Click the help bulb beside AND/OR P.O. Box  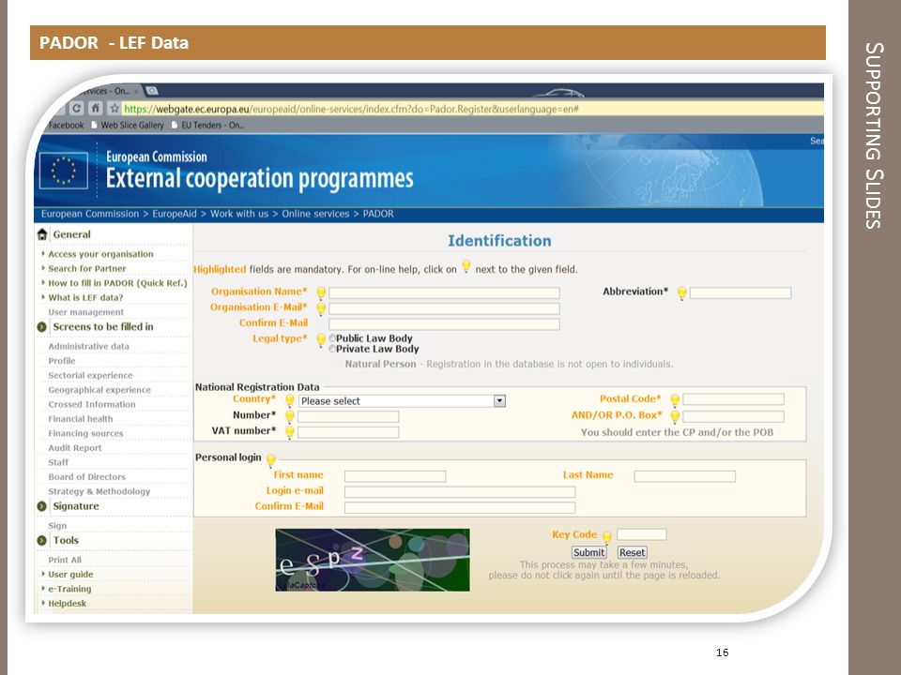pyautogui.click(x=675, y=416)
